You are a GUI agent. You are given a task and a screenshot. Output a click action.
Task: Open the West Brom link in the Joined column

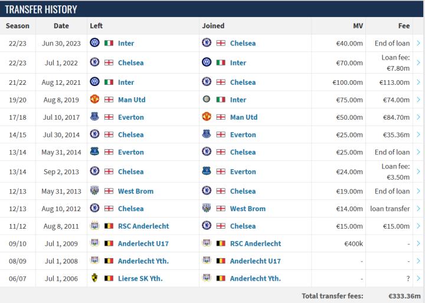click(247, 209)
